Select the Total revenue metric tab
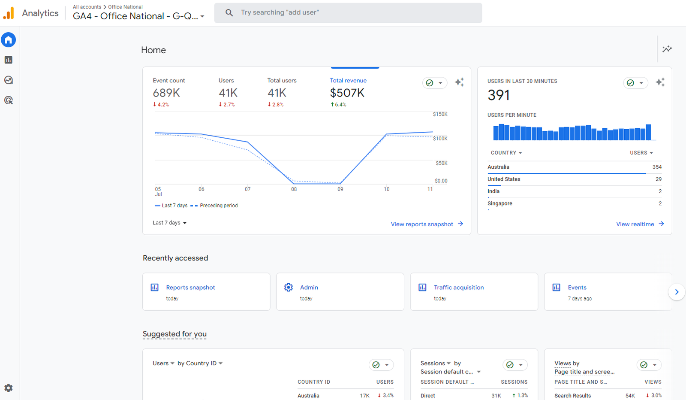The image size is (686, 400). [x=348, y=92]
